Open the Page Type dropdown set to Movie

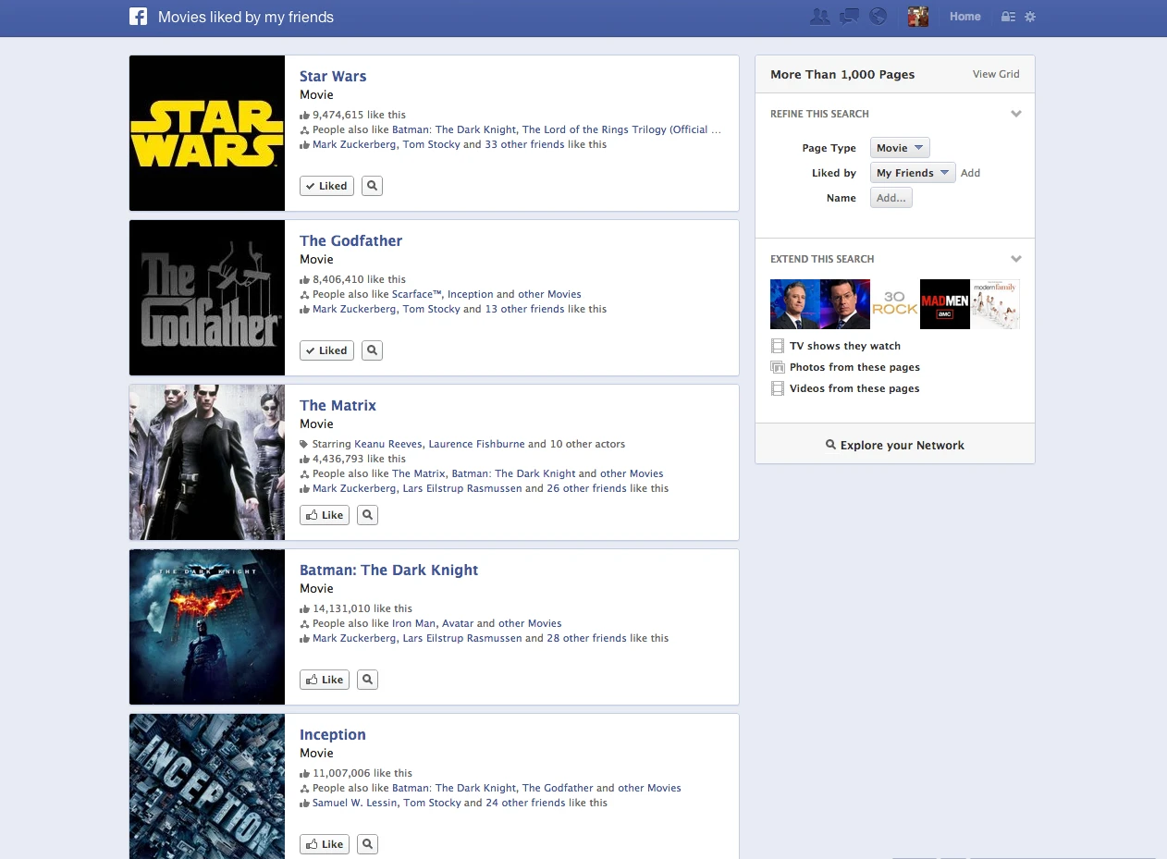(x=899, y=147)
